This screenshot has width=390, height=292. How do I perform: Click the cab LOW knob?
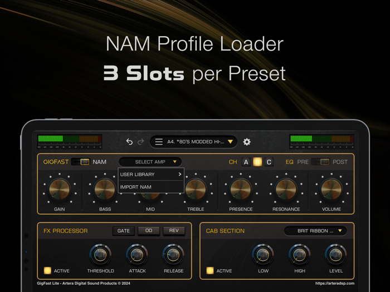tap(263, 255)
